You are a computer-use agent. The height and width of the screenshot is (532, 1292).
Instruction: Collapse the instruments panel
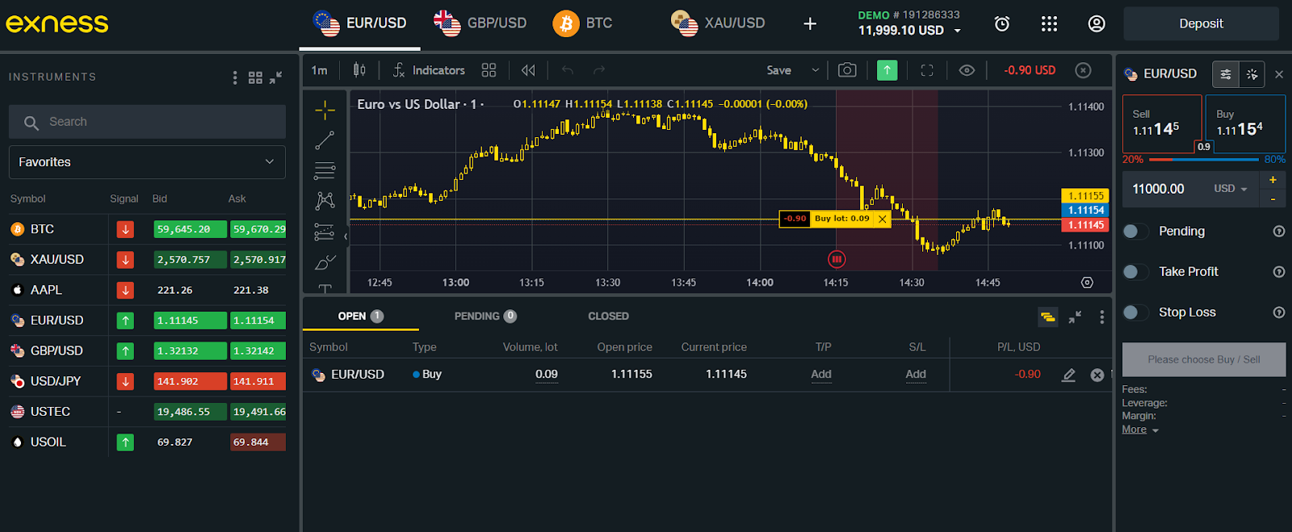[x=276, y=77]
